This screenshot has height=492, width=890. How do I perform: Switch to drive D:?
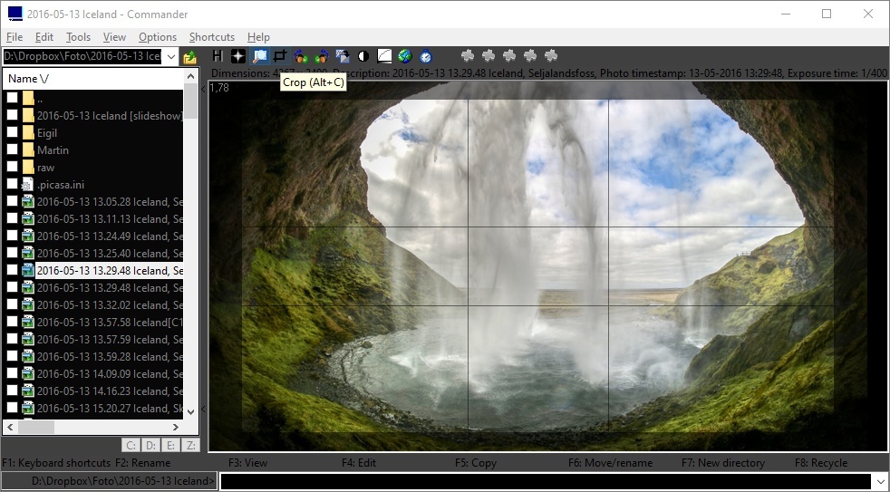coord(150,446)
